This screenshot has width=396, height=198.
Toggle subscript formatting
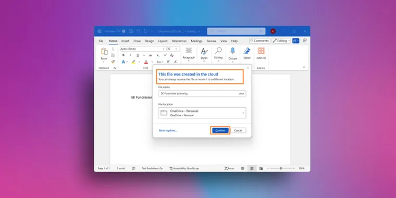pyautogui.click(x=158, y=55)
